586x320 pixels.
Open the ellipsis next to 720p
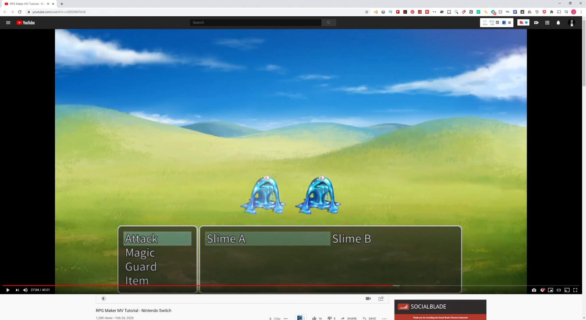286,318
